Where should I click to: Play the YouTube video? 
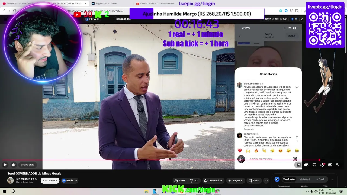[5, 165]
